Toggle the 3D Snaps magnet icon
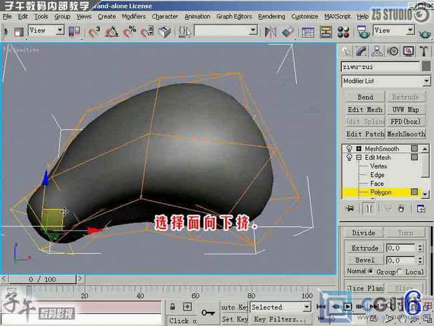 94,32
